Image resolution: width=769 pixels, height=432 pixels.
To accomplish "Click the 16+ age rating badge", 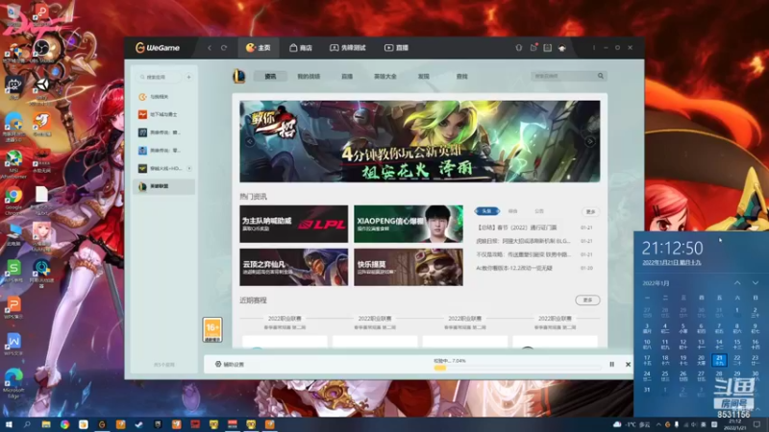I will click(212, 329).
